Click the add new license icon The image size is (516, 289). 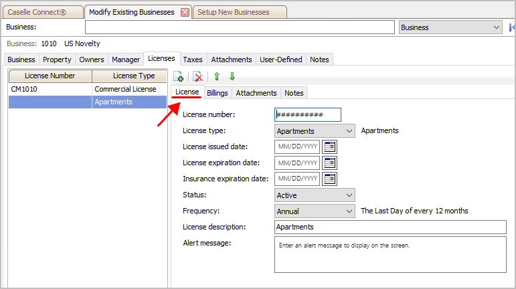pos(179,77)
